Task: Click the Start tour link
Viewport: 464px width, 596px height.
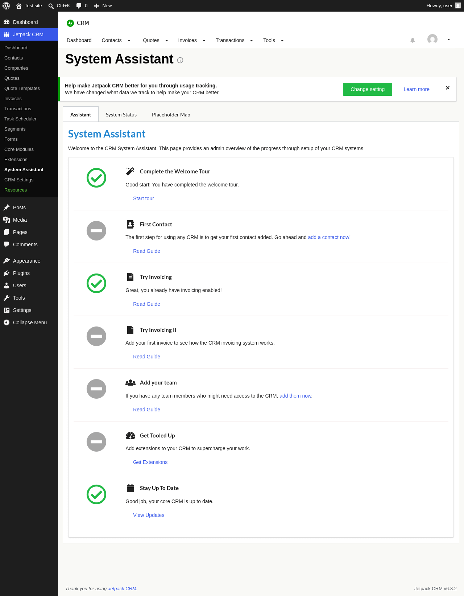Action: click(x=144, y=198)
